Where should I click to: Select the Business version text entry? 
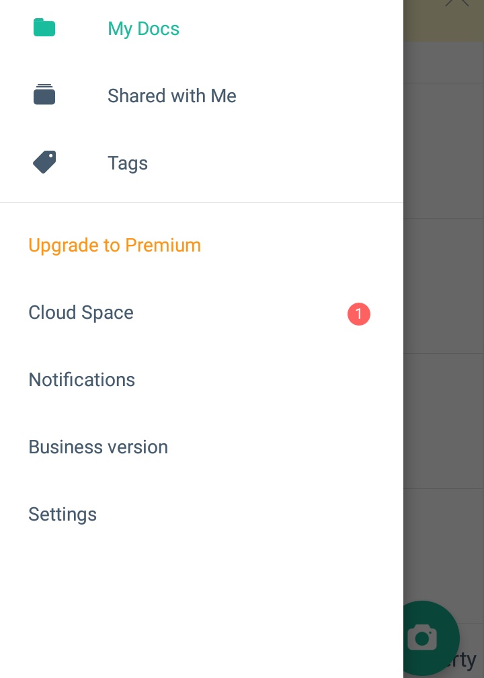(98, 447)
